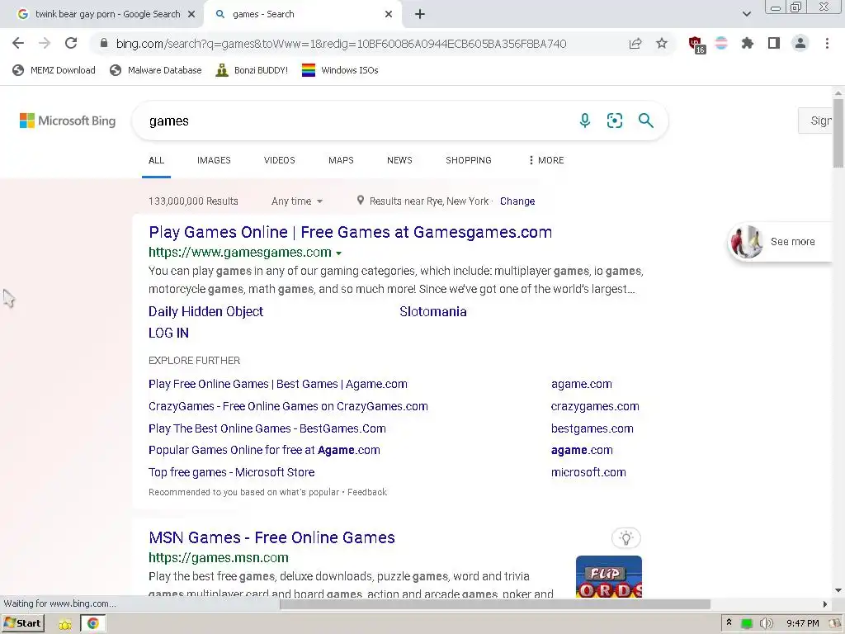
Task: Click the magnifier search icon in Bing
Action: pos(645,121)
